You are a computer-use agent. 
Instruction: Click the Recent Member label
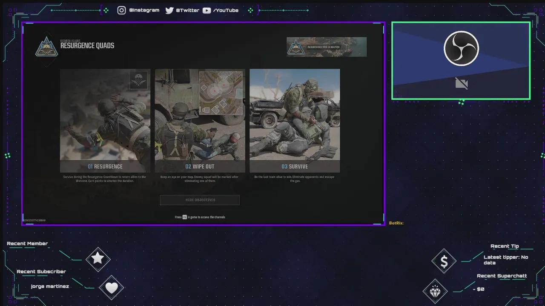pyautogui.click(x=27, y=244)
